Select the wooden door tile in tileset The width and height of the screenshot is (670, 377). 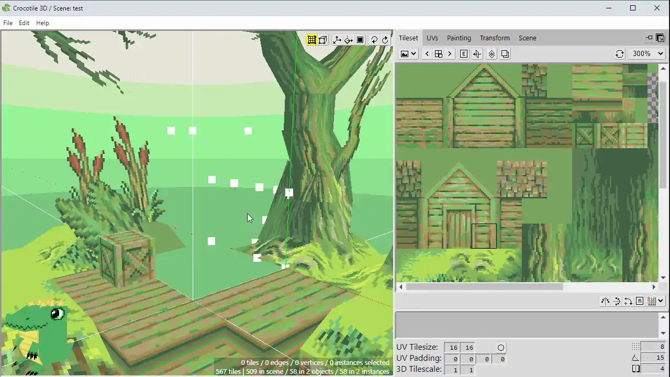click(459, 228)
